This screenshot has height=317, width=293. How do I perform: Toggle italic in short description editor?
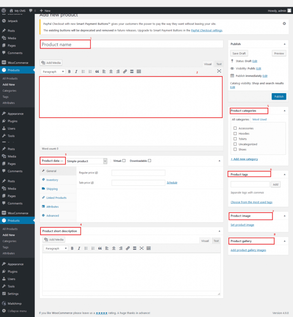[x=79, y=248]
